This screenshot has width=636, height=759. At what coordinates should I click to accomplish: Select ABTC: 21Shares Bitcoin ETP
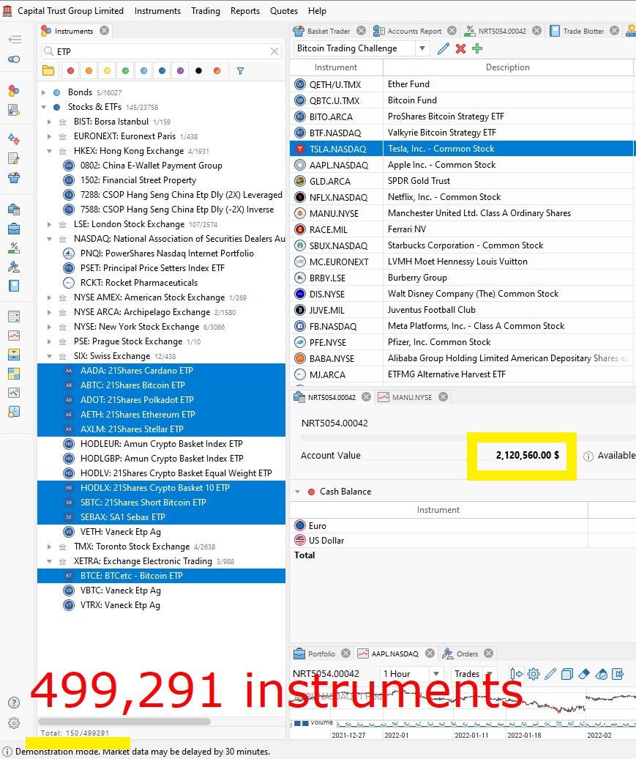click(x=161, y=385)
